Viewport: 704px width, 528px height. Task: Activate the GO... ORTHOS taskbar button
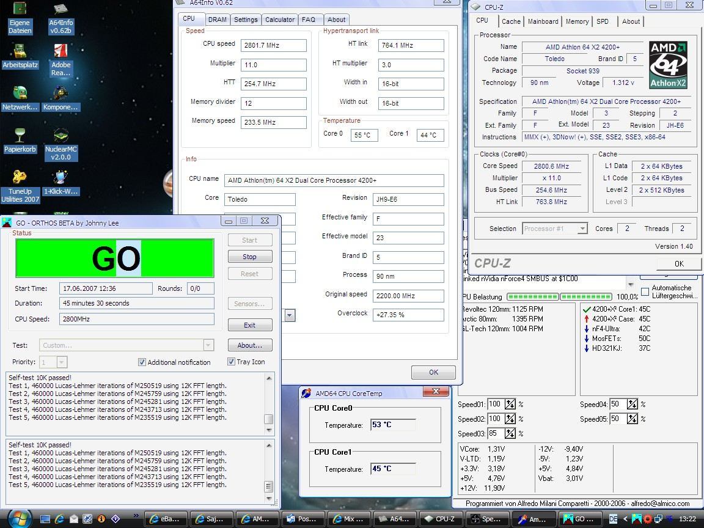point(579,519)
